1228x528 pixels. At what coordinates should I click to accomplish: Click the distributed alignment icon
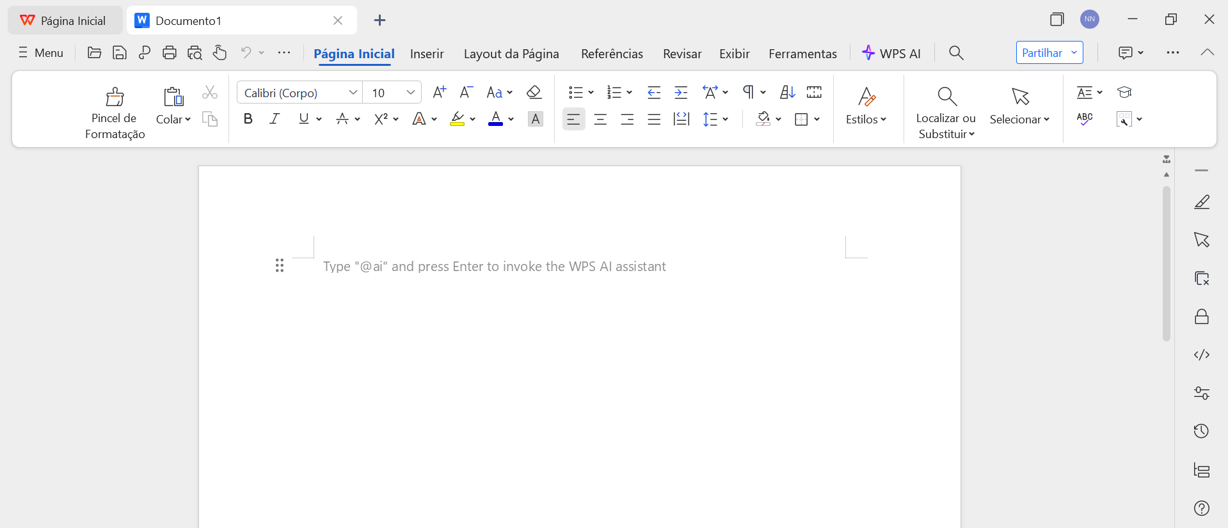(x=682, y=119)
